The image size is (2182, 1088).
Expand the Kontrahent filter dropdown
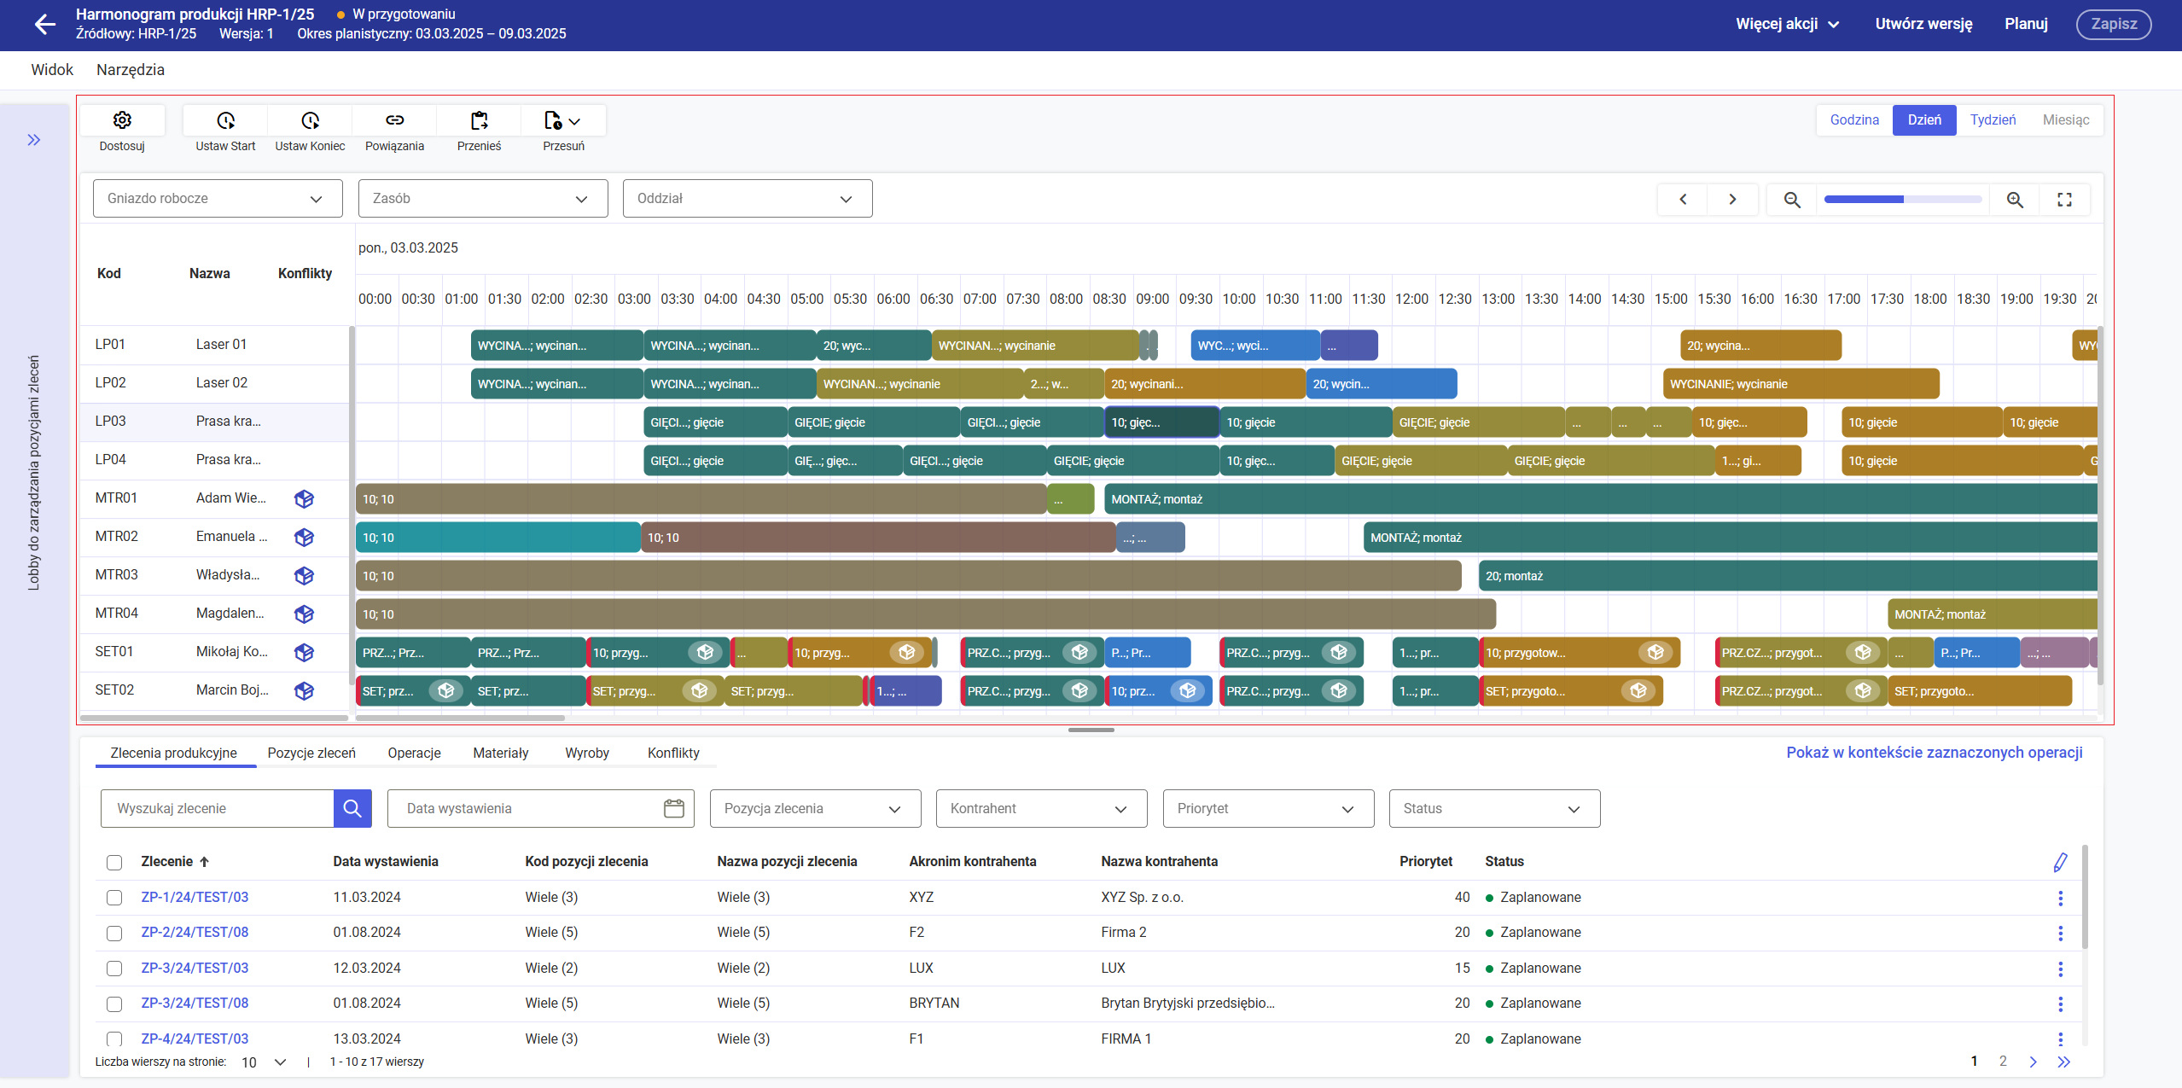pos(1041,809)
